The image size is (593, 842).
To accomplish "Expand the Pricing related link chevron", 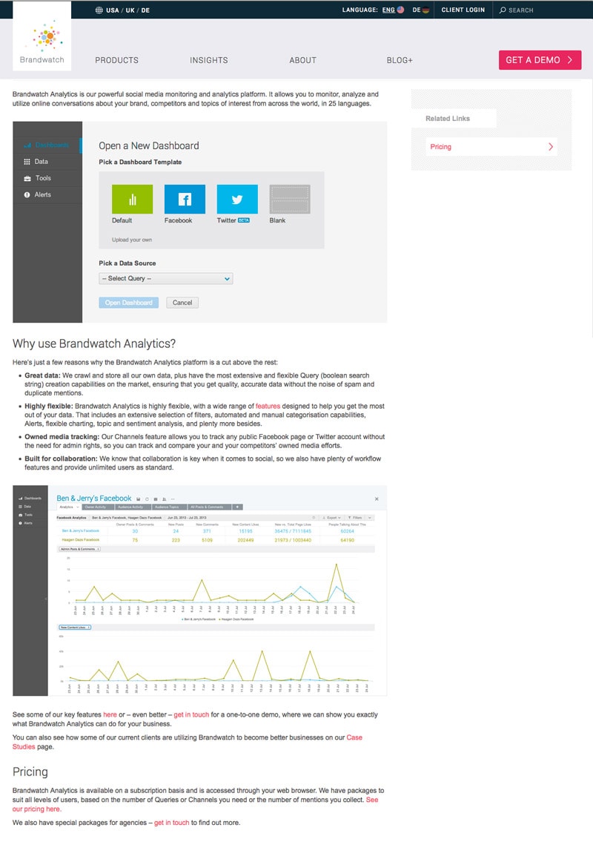I will [551, 147].
